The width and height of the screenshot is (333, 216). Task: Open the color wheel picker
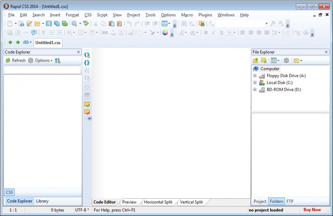[165, 33]
